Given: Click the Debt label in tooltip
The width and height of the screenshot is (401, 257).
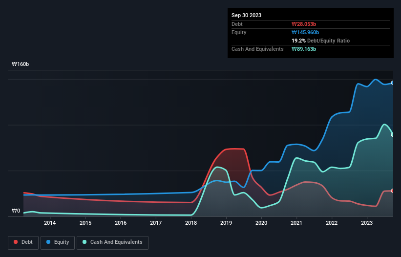Looking at the screenshot, I should 237,24.
